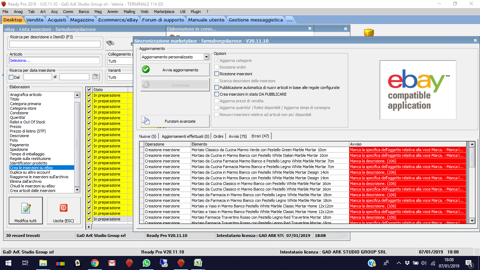The image size is (480, 270).
Task: Launch File Explorer from the taskbar
Action: tap(43, 263)
